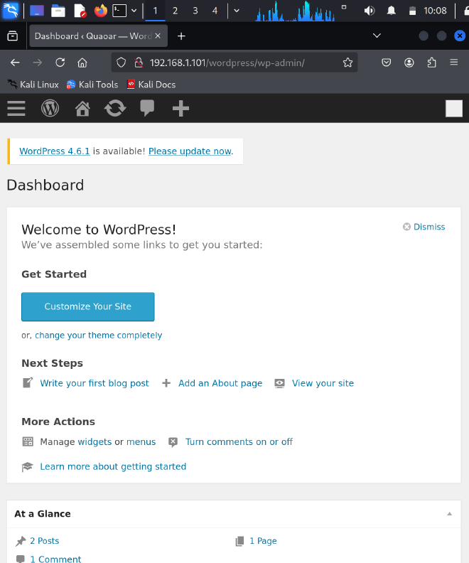Switch to workspace 3

click(195, 11)
